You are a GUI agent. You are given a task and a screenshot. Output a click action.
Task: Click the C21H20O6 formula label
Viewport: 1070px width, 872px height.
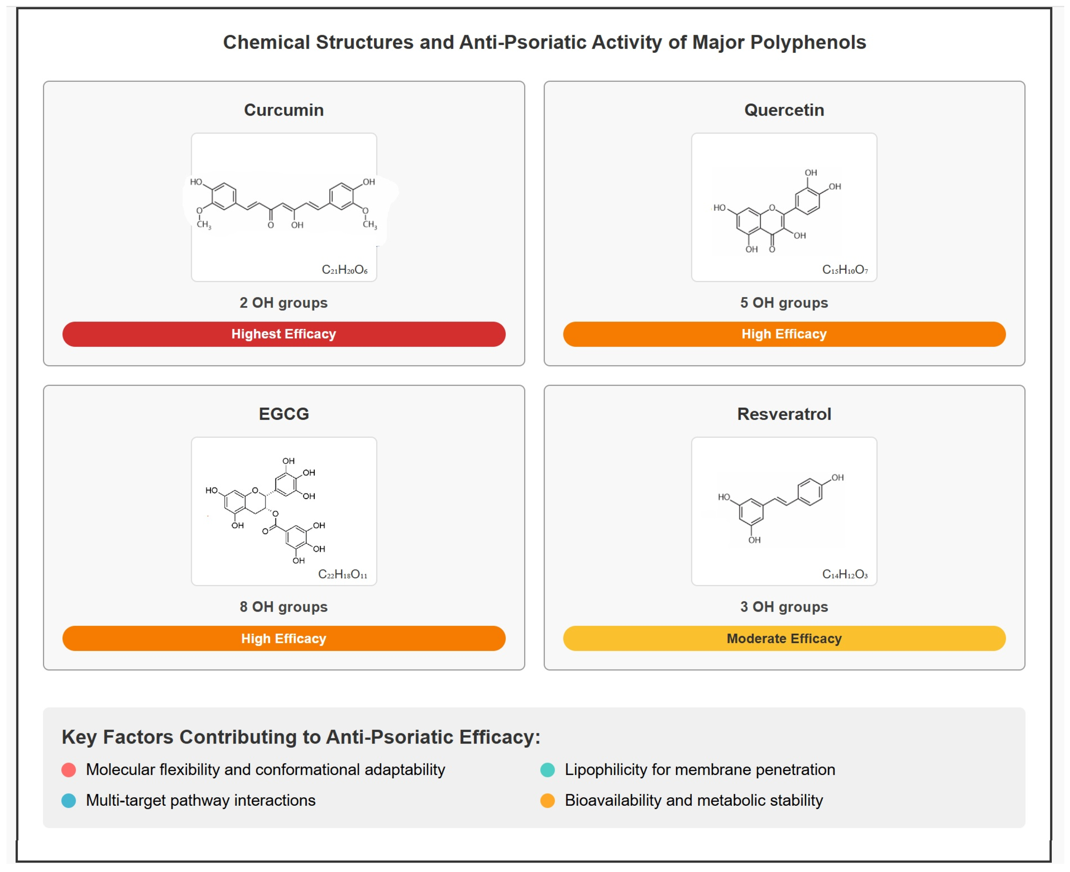[344, 270]
